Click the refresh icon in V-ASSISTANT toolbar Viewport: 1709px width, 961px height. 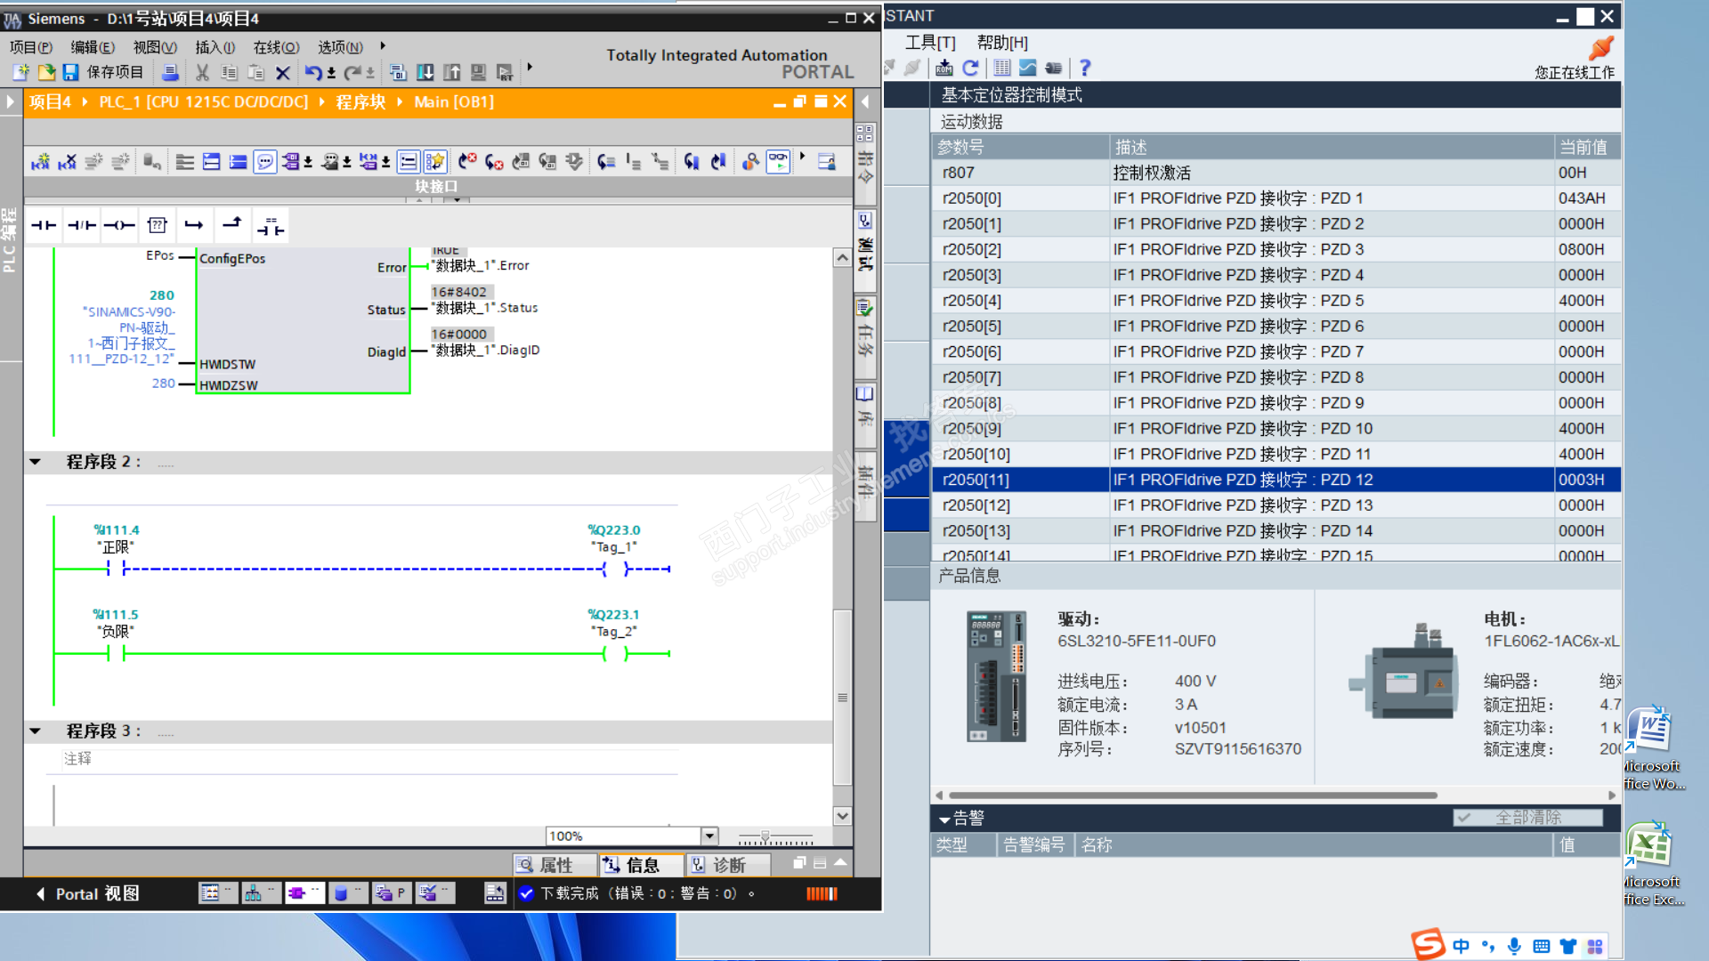tap(970, 68)
